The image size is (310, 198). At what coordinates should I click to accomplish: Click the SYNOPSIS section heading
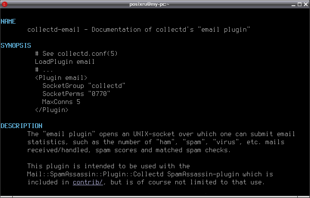[x=16, y=45]
